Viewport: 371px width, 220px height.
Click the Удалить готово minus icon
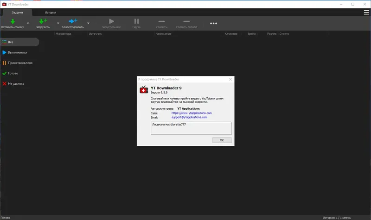point(186,21)
